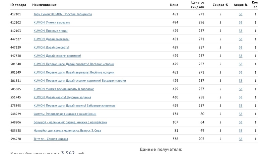This screenshot has height=154, width=258.
Task: Open 'KUMON. Давай вырезать!' product page
Action: click(x=52, y=39)
